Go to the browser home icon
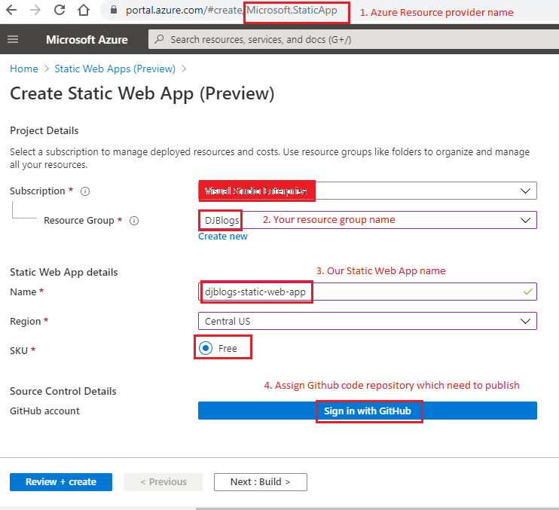 [x=84, y=10]
